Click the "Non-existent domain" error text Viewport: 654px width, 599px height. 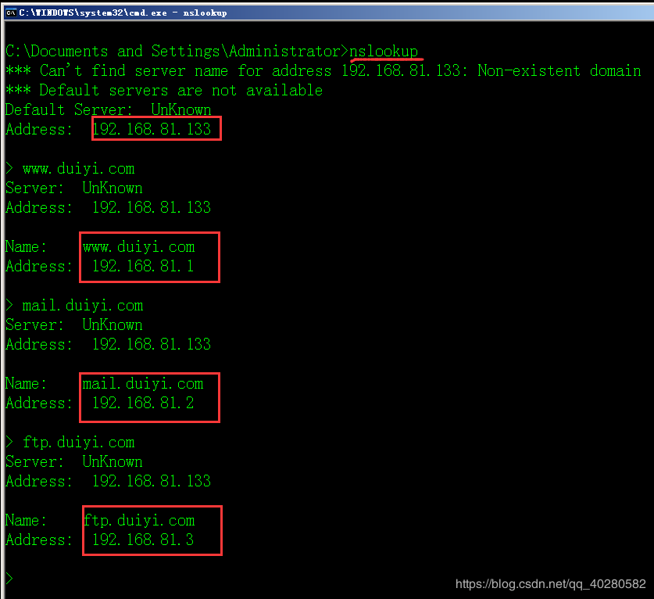pyautogui.click(x=559, y=71)
